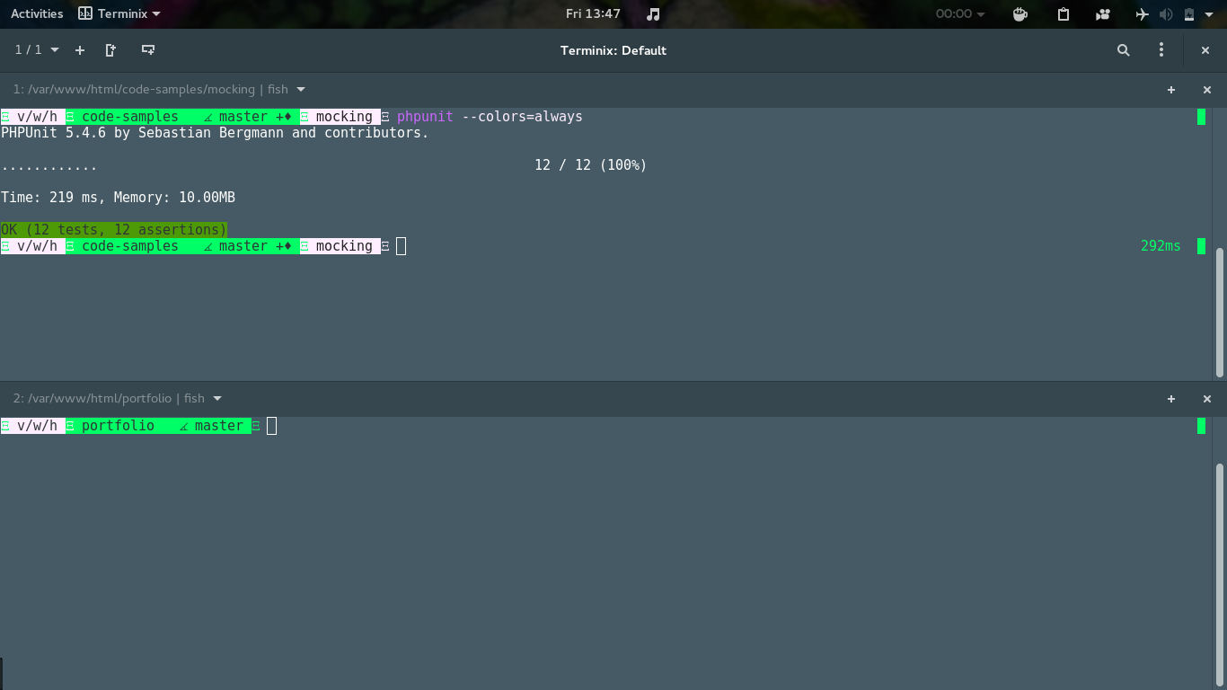The width and height of the screenshot is (1227, 690).
Task: Open the search magnifier in the header bar
Action: click(1124, 50)
